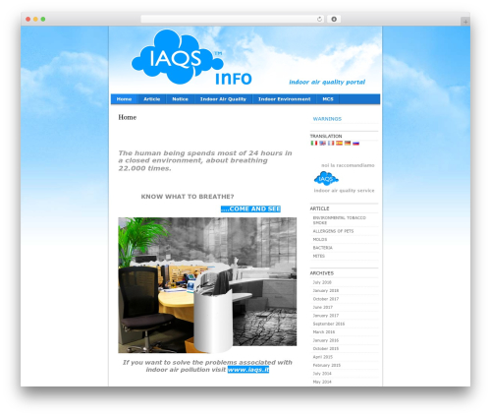Close the browser window with red button

tap(28, 19)
